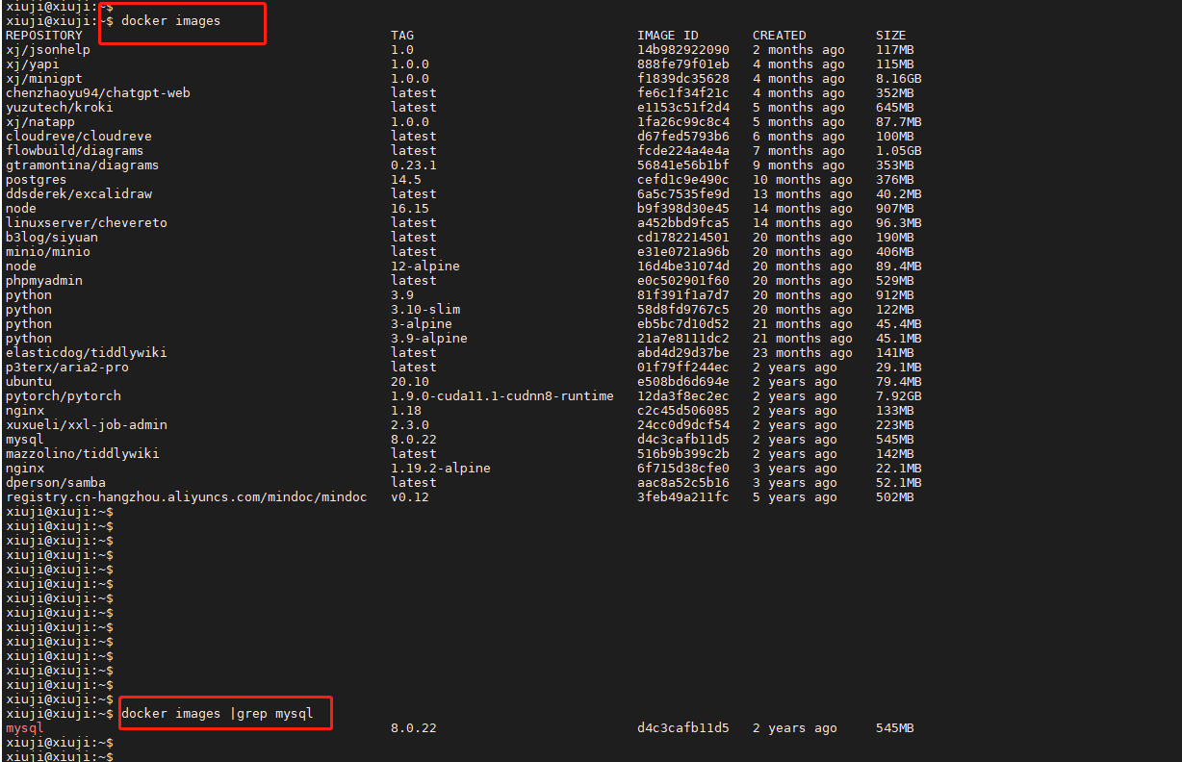
Task: Select the REPOSITORY column header
Action: 44,35
